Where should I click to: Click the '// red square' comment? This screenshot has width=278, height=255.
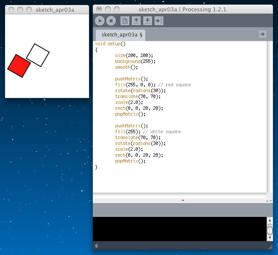(x=174, y=85)
